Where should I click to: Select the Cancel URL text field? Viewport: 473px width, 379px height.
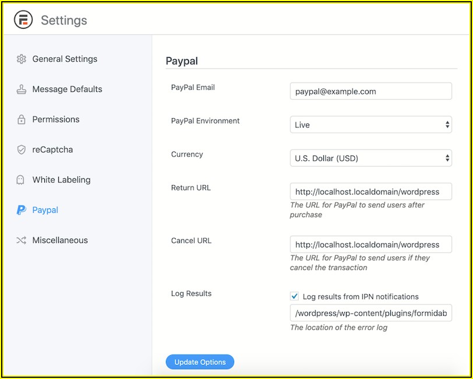point(370,245)
